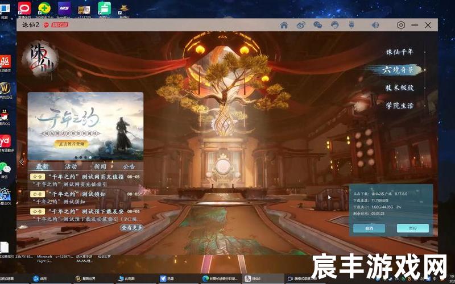
Task: Open the 360 Security green plus desktop icon
Action: pyautogui.click(x=44, y=9)
